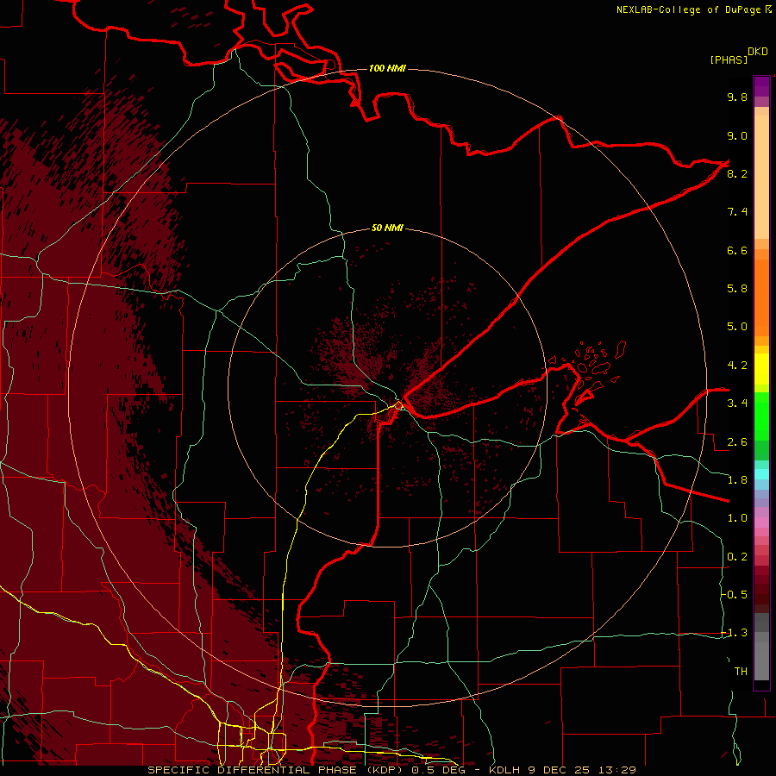The height and width of the screenshot is (776, 776).
Task: Pick the bright yellow color bar segment
Action: pyautogui.click(x=761, y=369)
